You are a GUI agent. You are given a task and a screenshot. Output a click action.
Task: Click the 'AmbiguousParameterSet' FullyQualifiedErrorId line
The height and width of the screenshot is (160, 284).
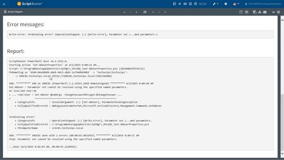88,106
